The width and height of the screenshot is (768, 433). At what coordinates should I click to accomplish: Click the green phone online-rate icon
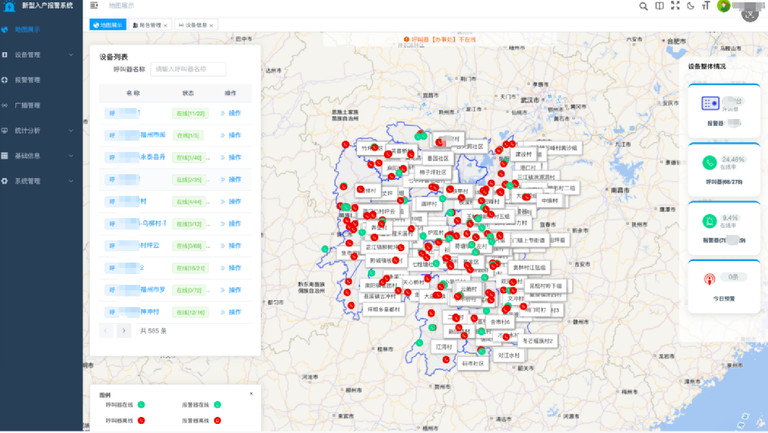pyautogui.click(x=709, y=162)
